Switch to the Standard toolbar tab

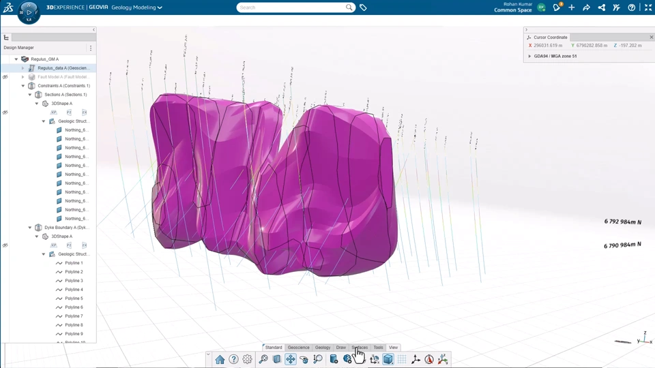click(x=273, y=347)
